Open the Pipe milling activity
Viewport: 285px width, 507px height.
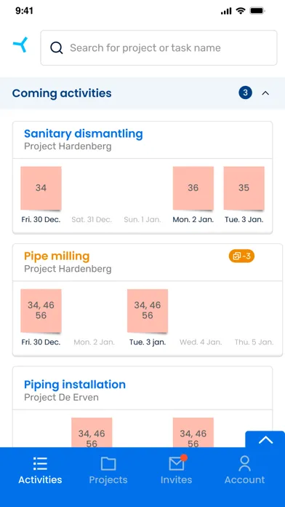[x=57, y=256]
